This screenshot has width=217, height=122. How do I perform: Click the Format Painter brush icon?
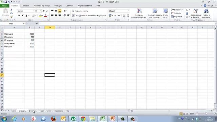pos(11,17)
